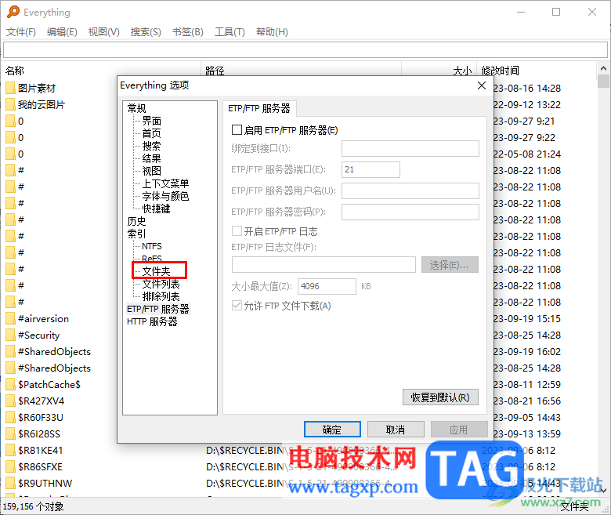Select 文件列表 in options tree
The image size is (611, 515).
point(161,284)
